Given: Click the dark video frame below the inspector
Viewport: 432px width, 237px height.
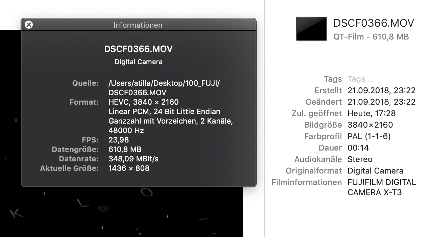Looking at the screenshot, I should [x=122, y=213].
